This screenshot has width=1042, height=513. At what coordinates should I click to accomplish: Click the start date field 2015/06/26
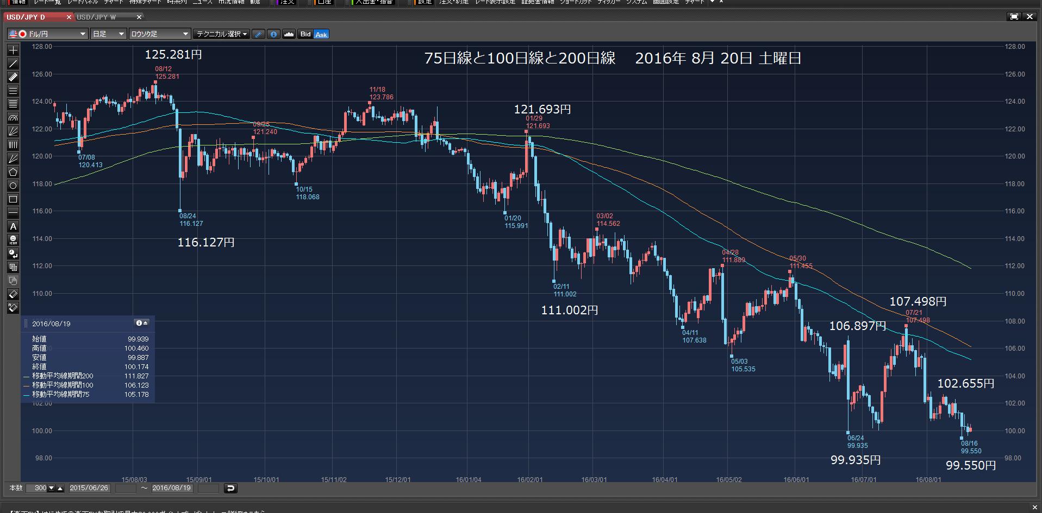tap(89, 488)
